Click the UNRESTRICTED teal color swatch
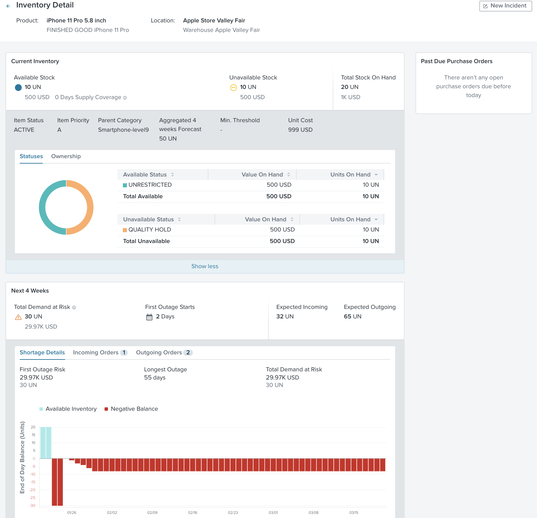The image size is (537, 518). pos(125,185)
